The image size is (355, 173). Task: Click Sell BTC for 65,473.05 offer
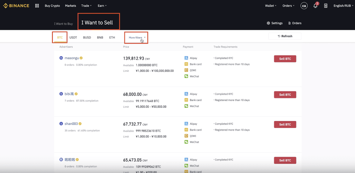click(285, 160)
